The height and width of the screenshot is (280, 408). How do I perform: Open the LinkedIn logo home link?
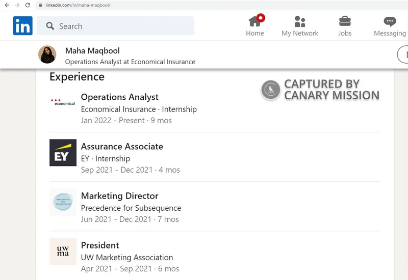coord(23,26)
